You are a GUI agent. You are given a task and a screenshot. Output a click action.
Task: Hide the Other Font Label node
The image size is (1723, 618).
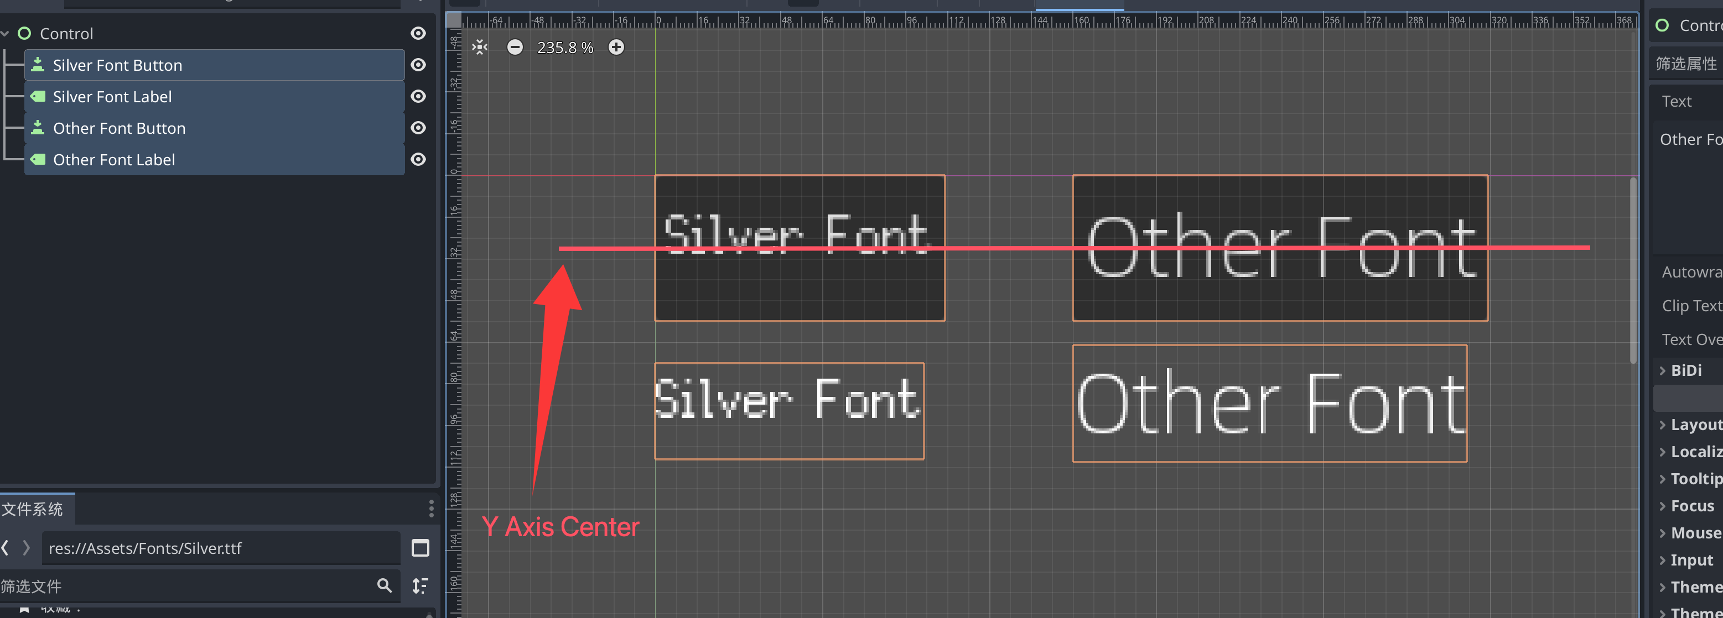point(418,160)
